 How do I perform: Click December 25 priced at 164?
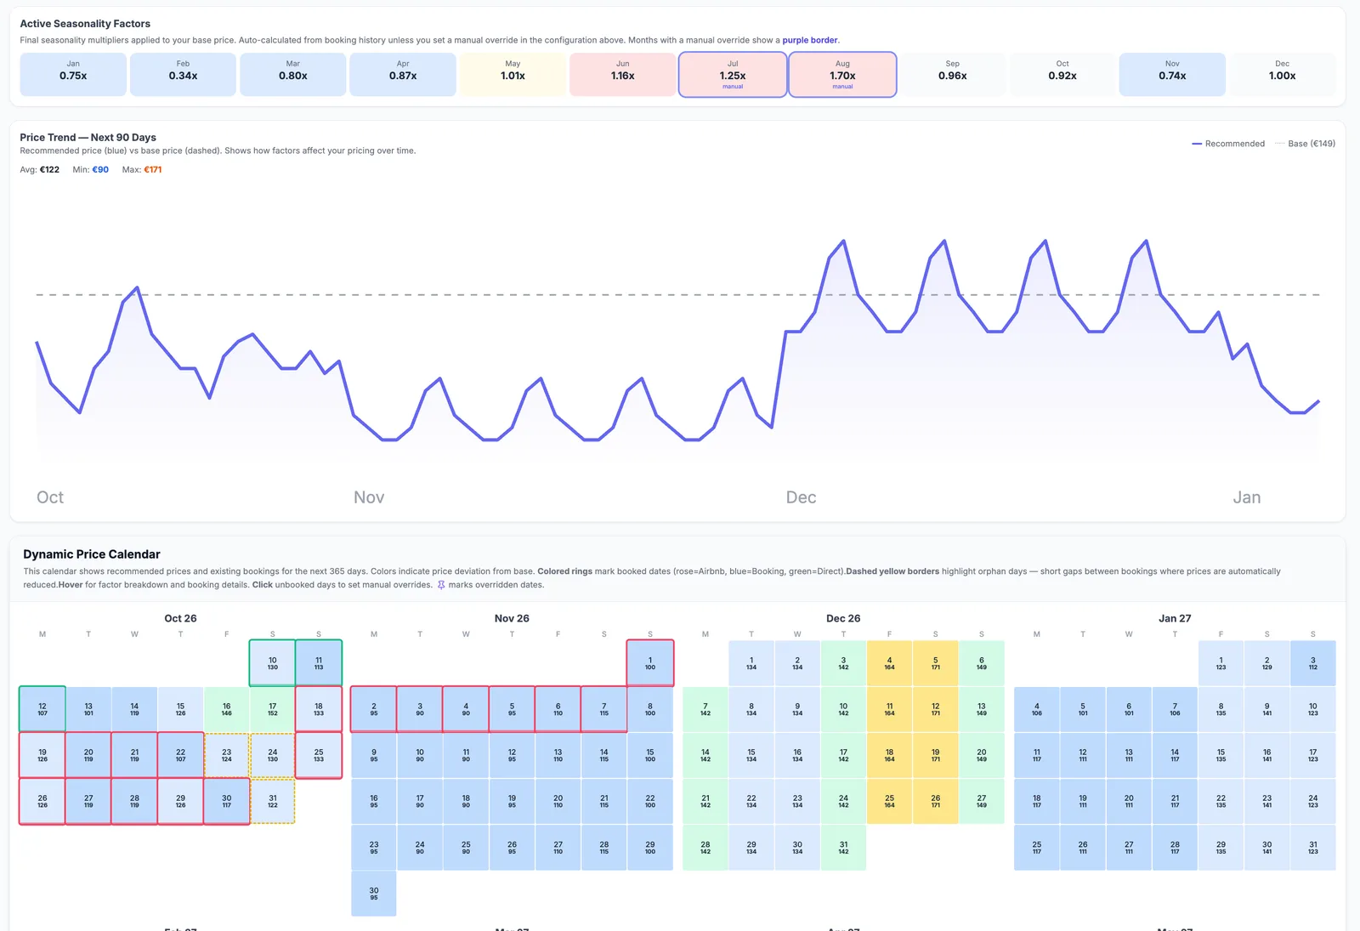889,801
